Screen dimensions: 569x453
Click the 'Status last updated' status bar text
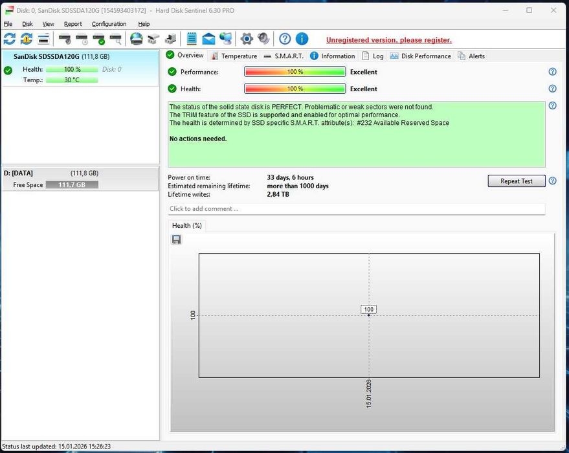(56, 446)
